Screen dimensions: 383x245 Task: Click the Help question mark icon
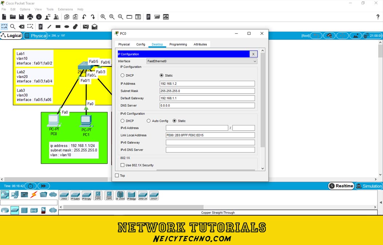(x=378, y=17)
